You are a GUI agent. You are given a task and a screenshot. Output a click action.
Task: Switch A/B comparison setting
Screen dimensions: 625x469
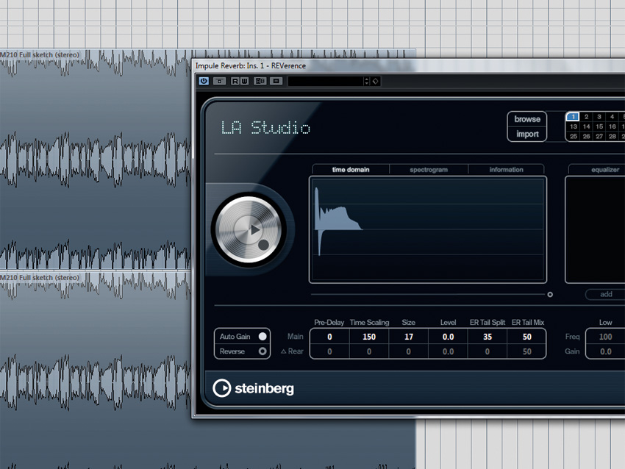[260, 81]
